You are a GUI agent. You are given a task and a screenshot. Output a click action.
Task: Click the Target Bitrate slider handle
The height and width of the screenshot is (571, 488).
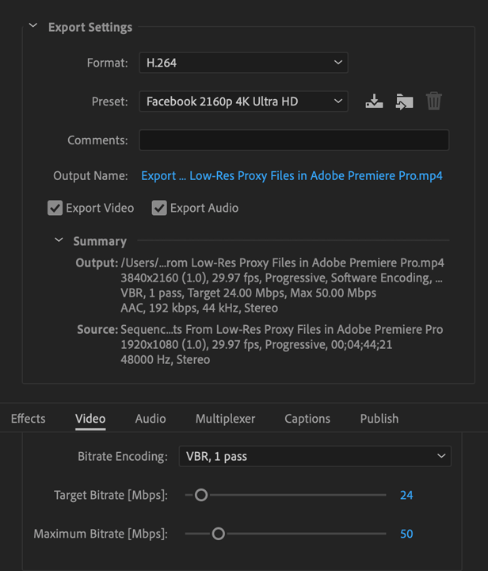coord(201,495)
